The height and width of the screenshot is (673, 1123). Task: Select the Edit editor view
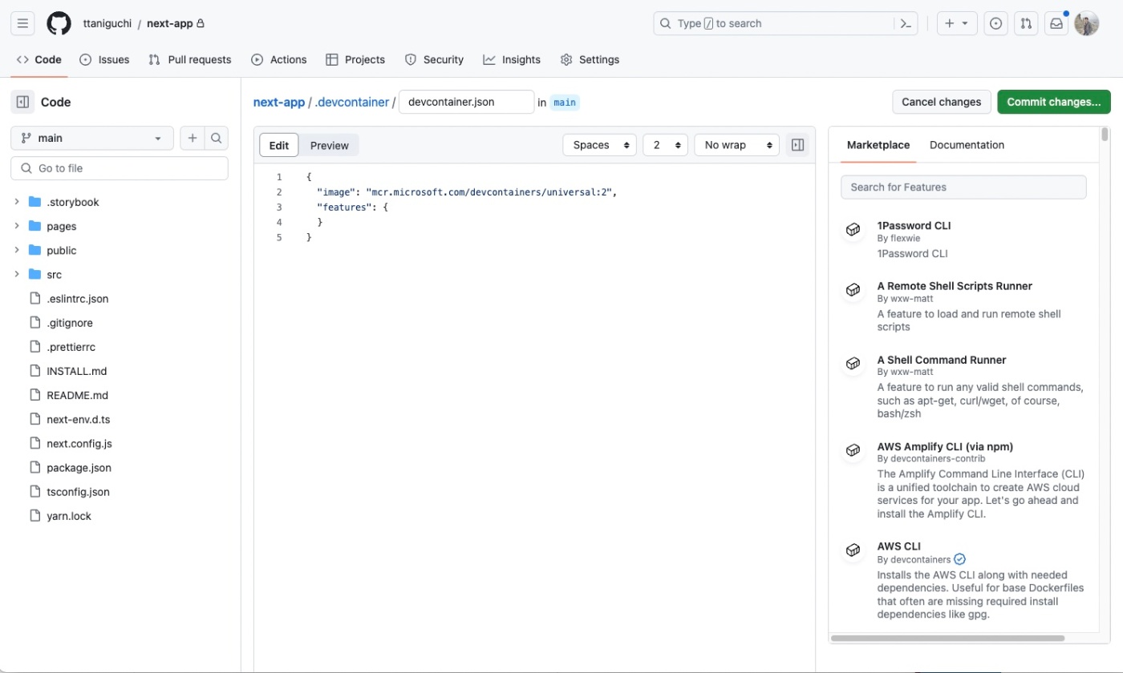[279, 145]
